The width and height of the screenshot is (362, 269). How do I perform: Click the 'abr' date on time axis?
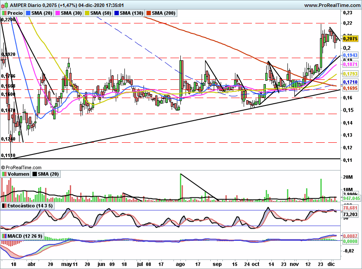coord(32,264)
